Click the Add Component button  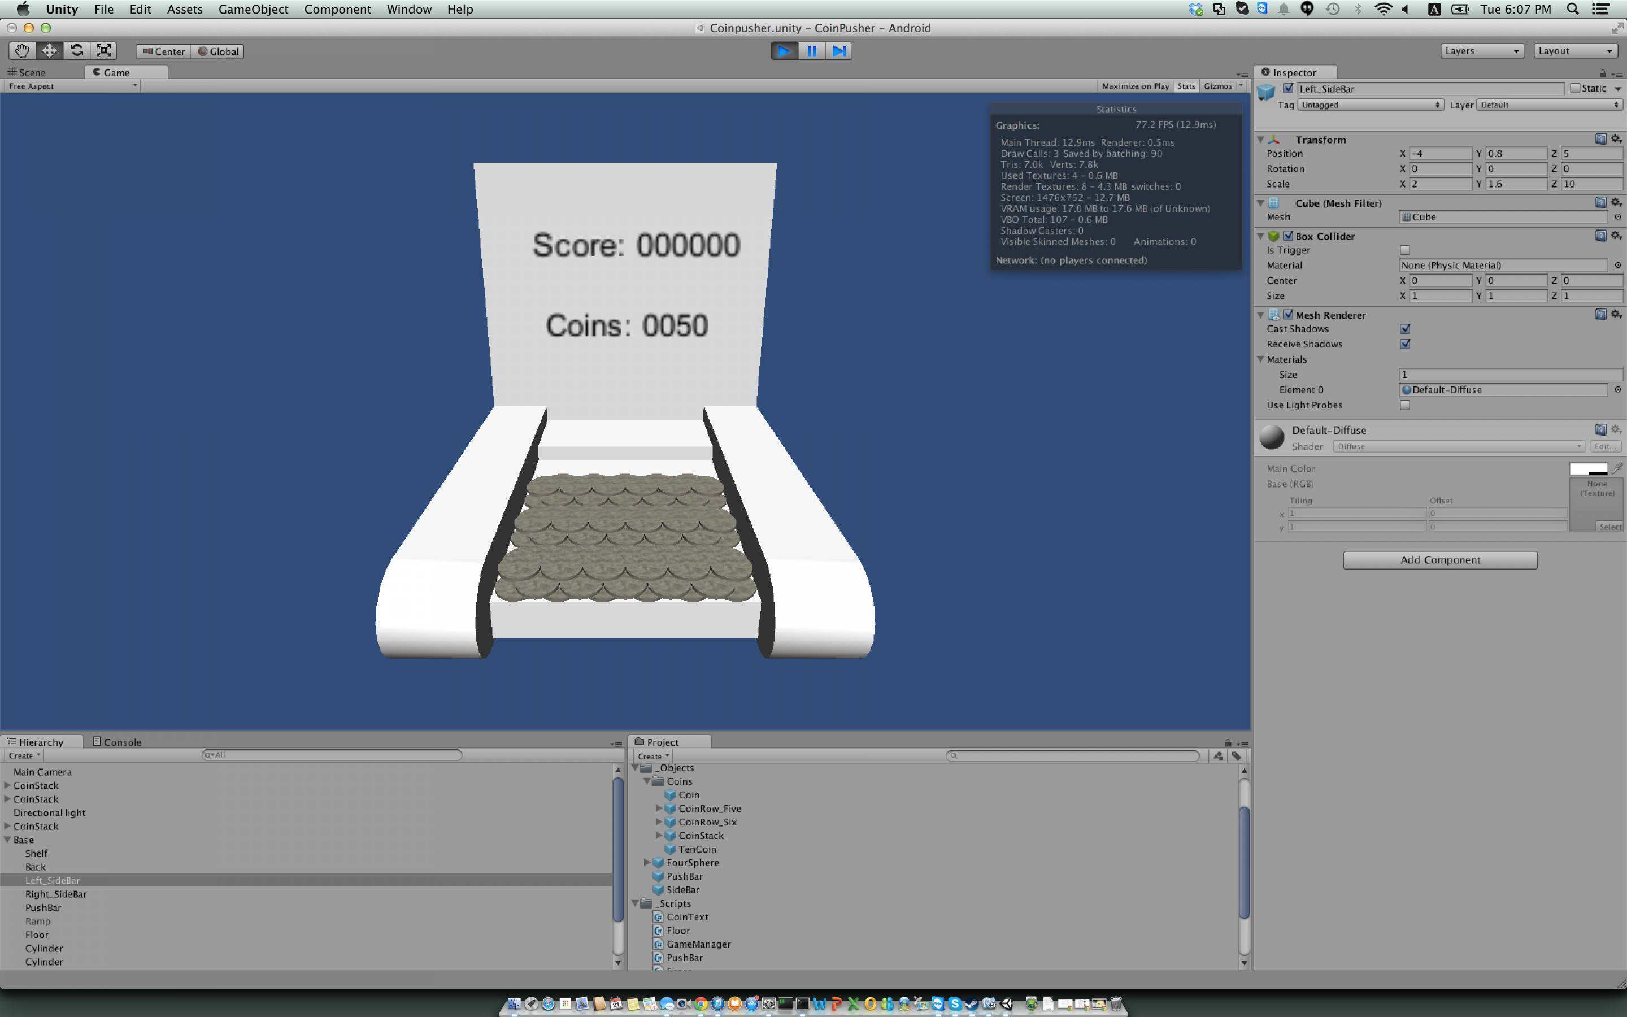(x=1439, y=560)
